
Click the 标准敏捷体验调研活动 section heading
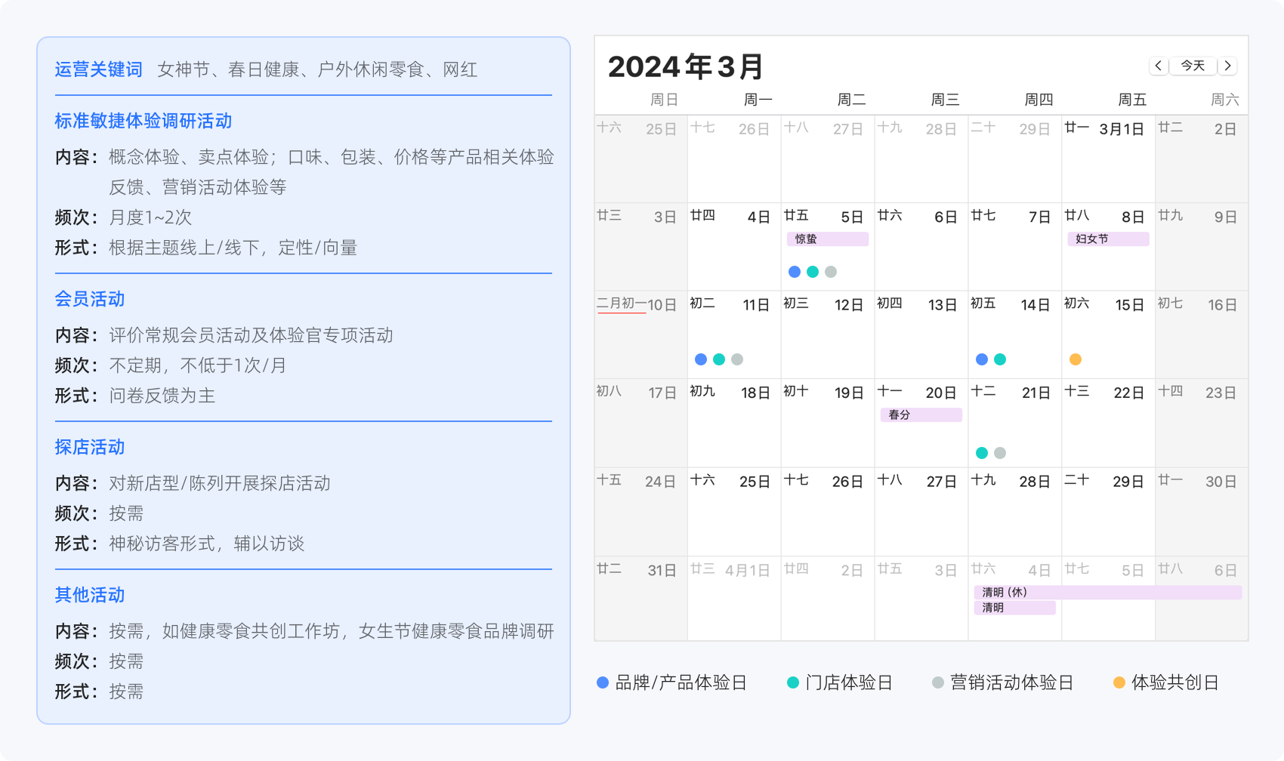point(144,121)
